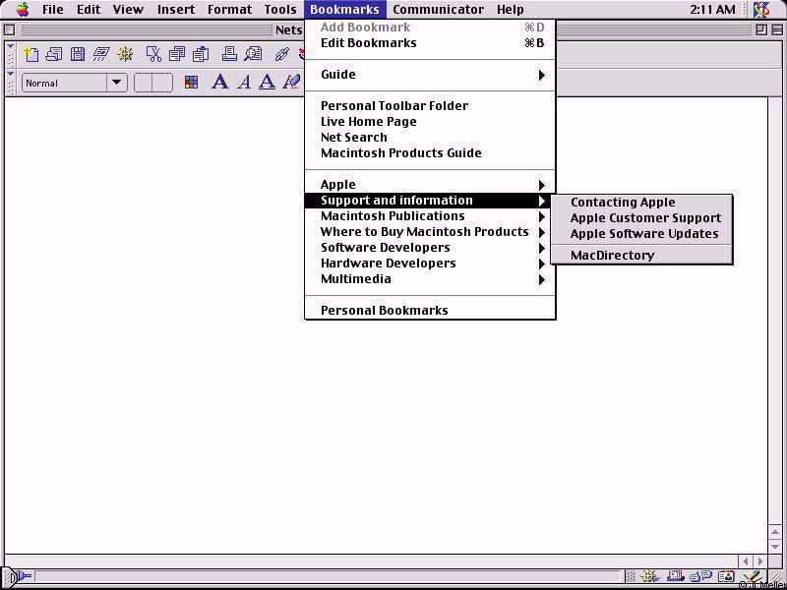Apply bold with the bold A icon
Screen dimensions: 787x590
219,83
